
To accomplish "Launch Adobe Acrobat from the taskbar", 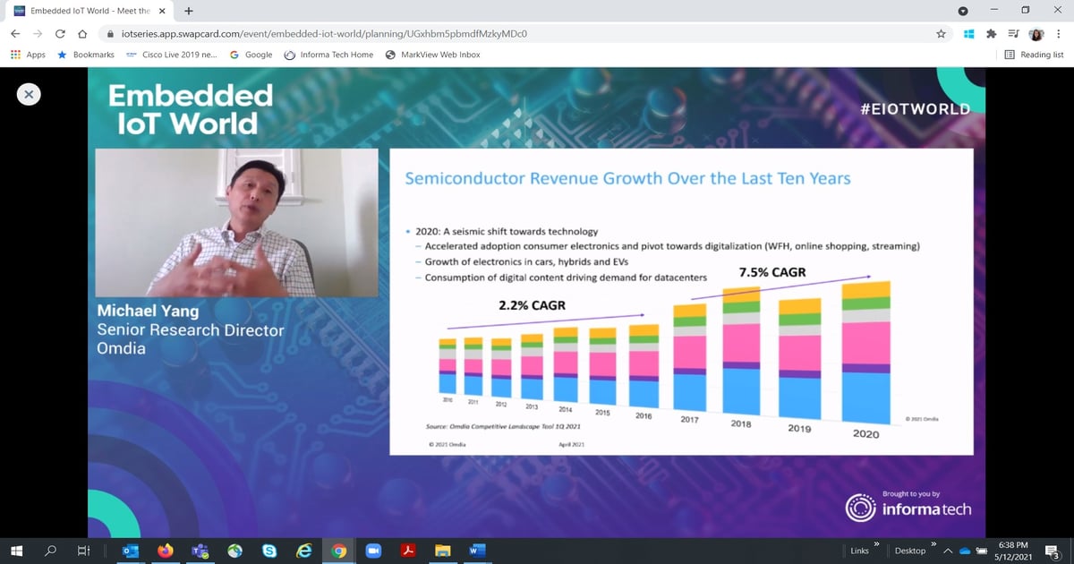I will point(408,550).
